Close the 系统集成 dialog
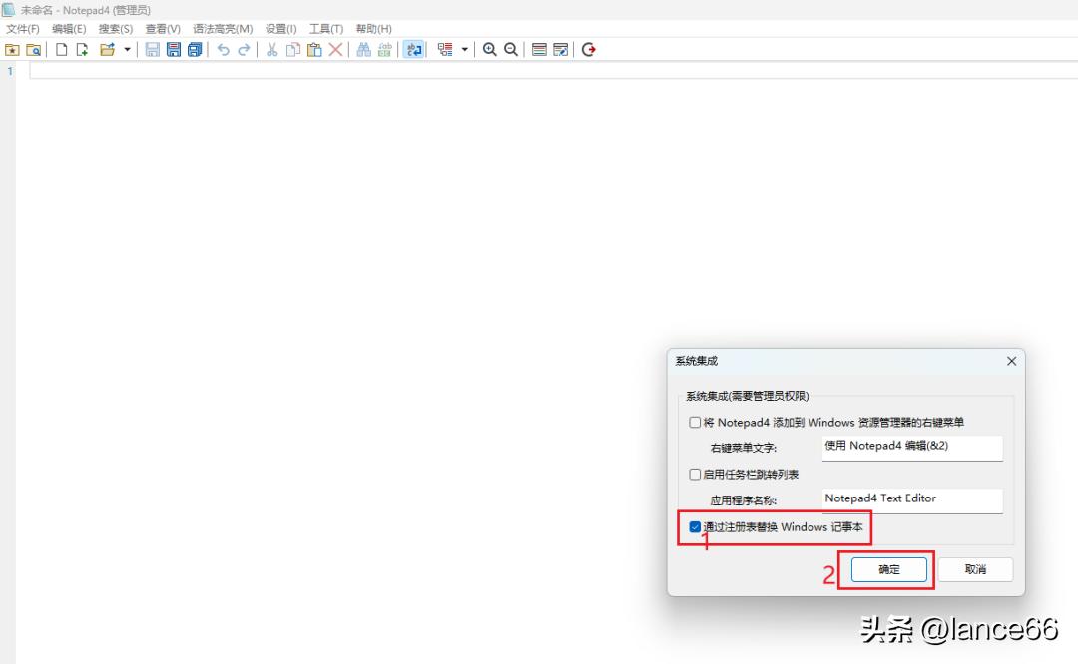The width and height of the screenshot is (1078, 664). (x=1011, y=361)
